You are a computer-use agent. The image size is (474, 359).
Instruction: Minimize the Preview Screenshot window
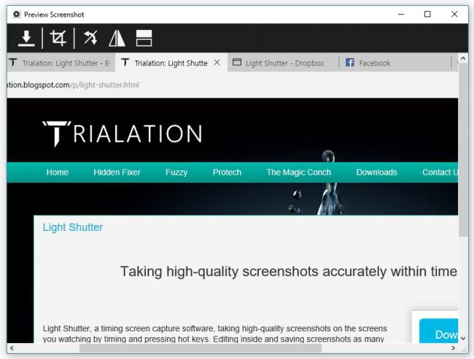click(x=401, y=14)
